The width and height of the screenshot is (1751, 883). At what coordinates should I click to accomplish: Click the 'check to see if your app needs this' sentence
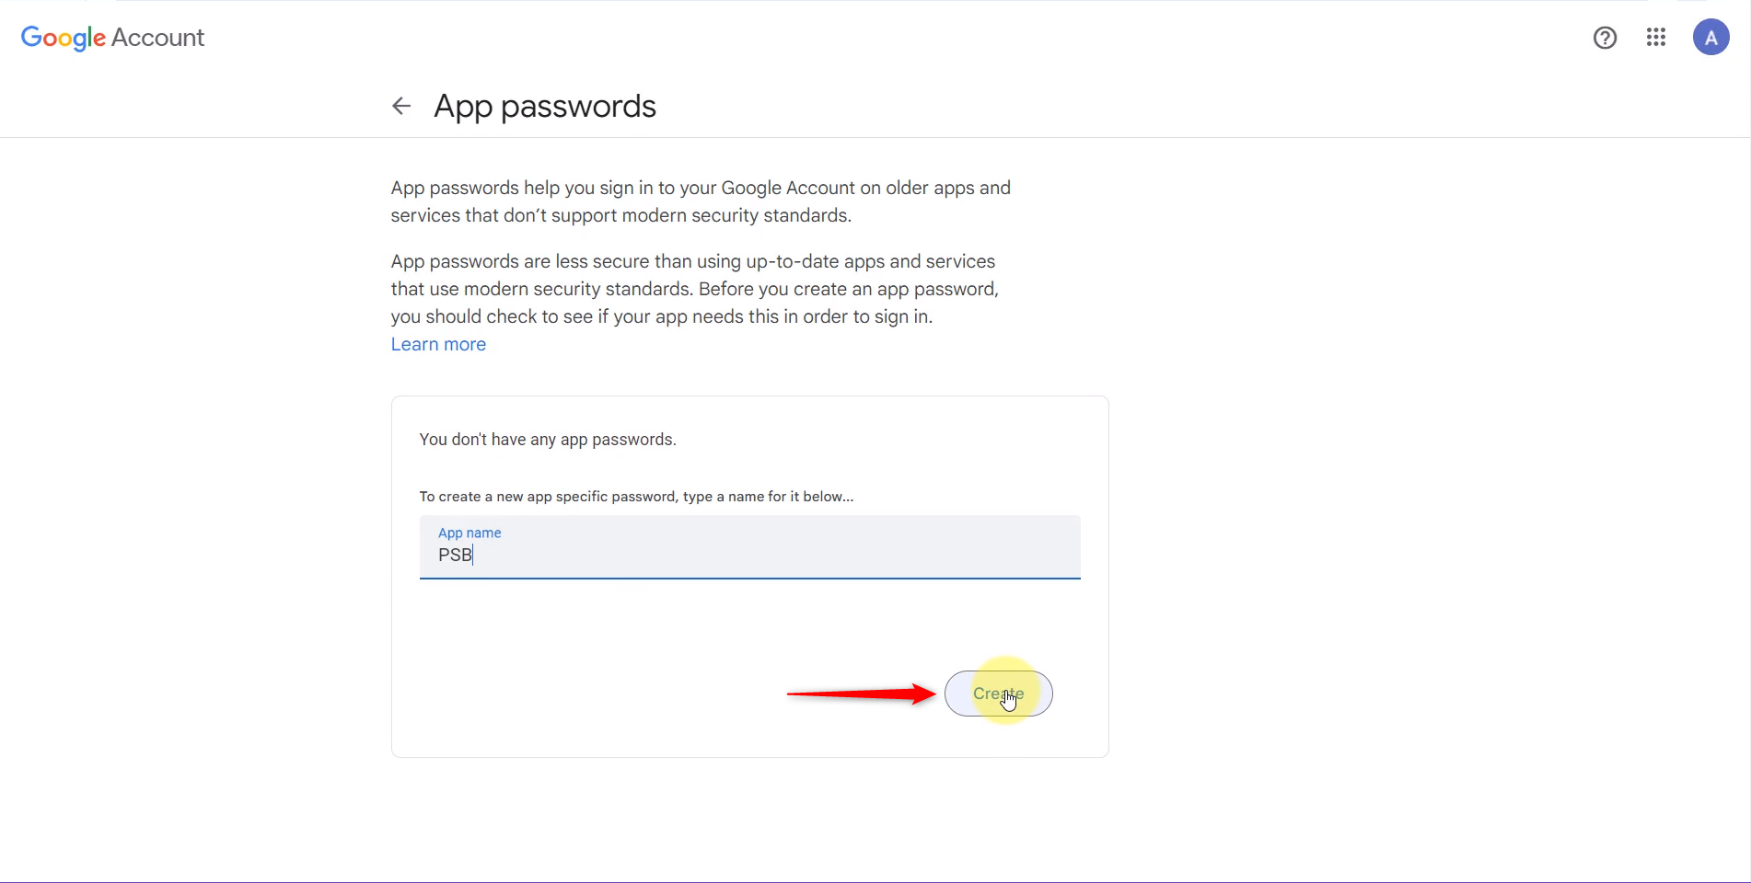click(632, 316)
